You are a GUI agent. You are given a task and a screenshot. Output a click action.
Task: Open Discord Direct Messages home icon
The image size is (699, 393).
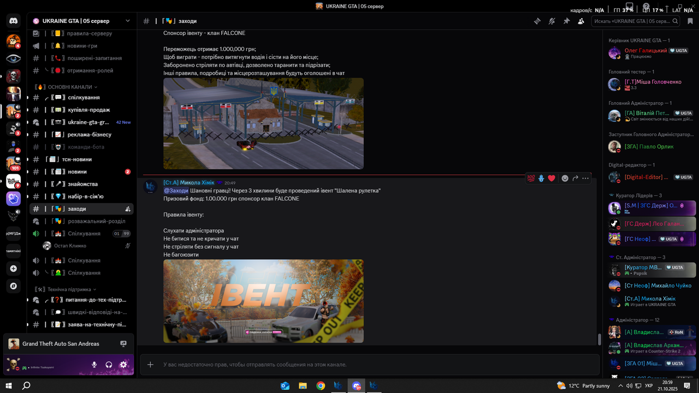[14, 21]
